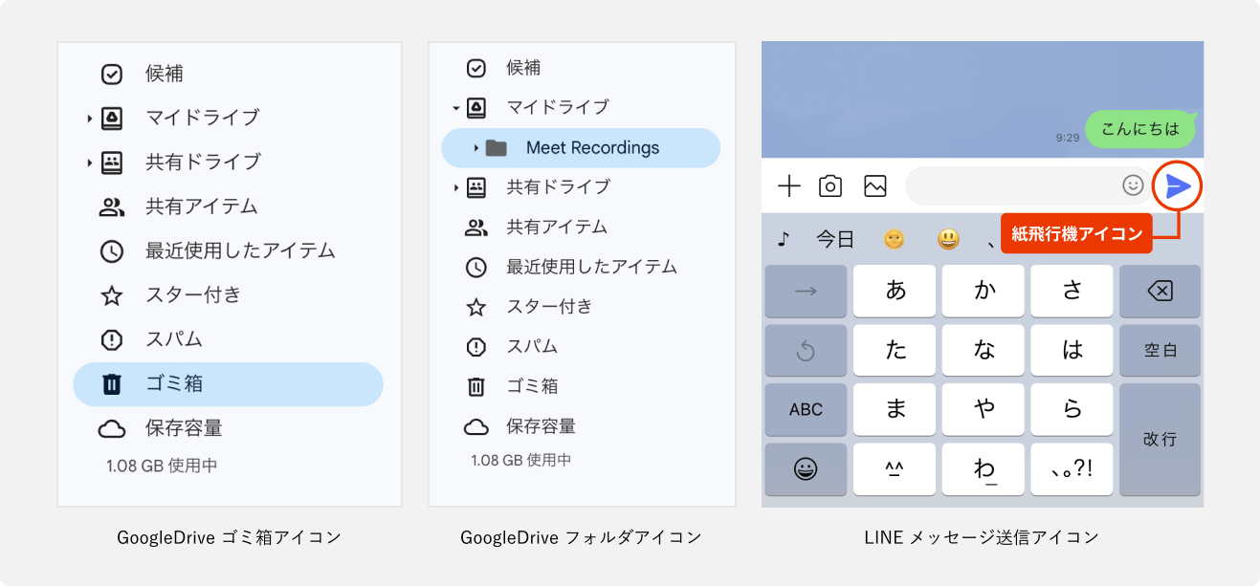This screenshot has height=586, width=1260.
Task: Click the 共有ドライブ icon in middle panel
Action: point(475,187)
